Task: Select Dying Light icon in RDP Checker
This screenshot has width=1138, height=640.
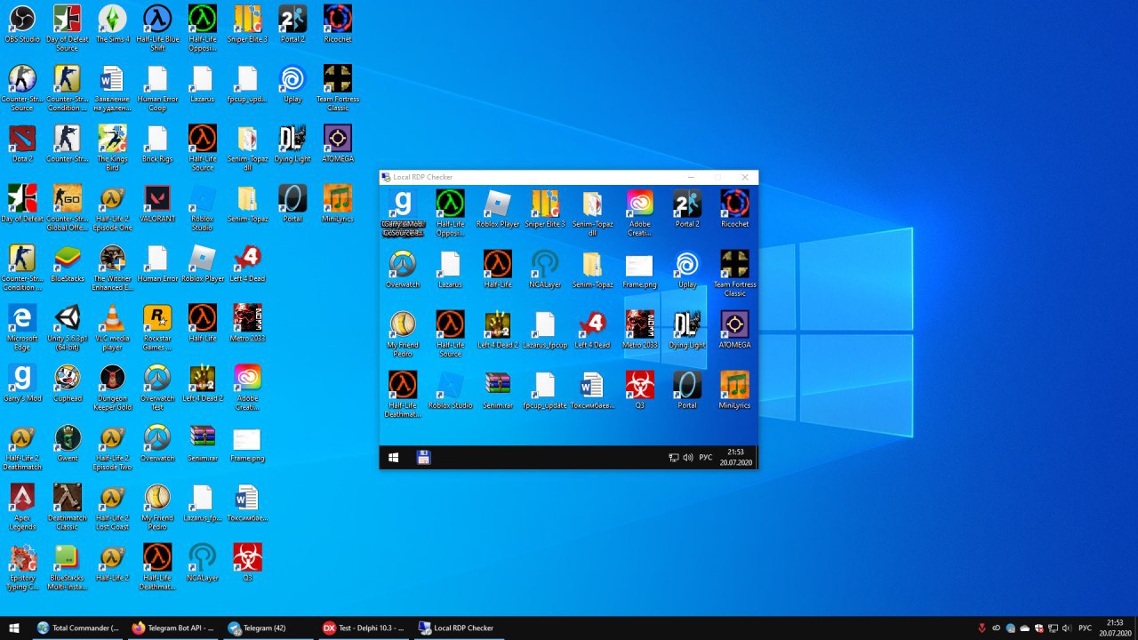Action: pyautogui.click(x=687, y=330)
